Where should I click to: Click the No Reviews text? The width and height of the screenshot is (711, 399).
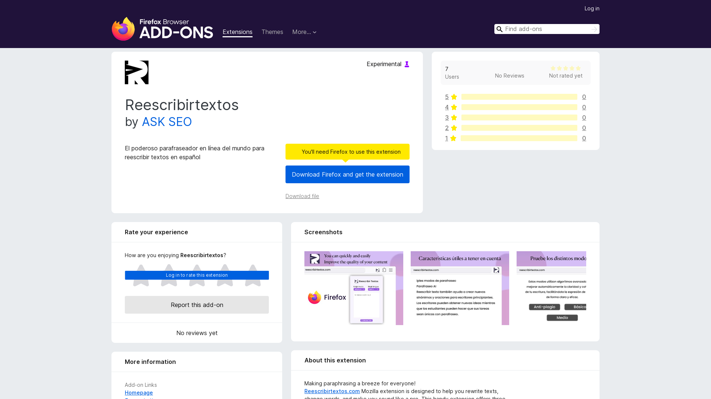[x=510, y=76]
